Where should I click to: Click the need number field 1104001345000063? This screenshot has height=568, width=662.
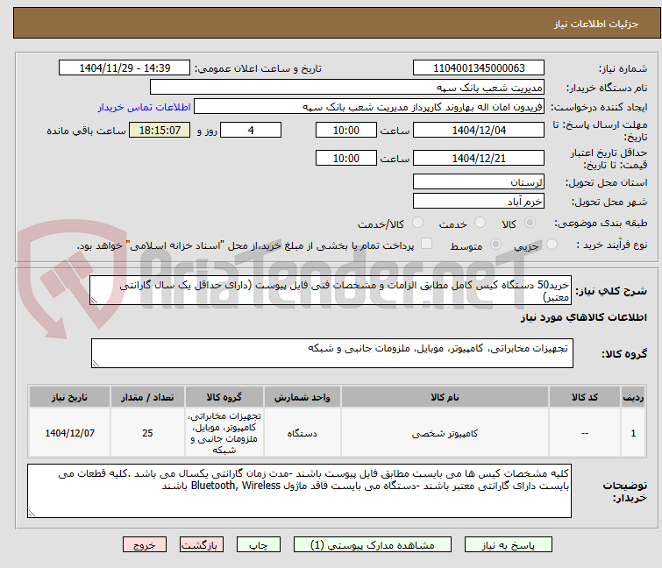click(x=479, y=68)
